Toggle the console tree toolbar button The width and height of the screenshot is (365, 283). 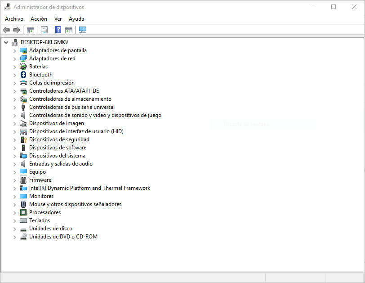click(31, 30)
